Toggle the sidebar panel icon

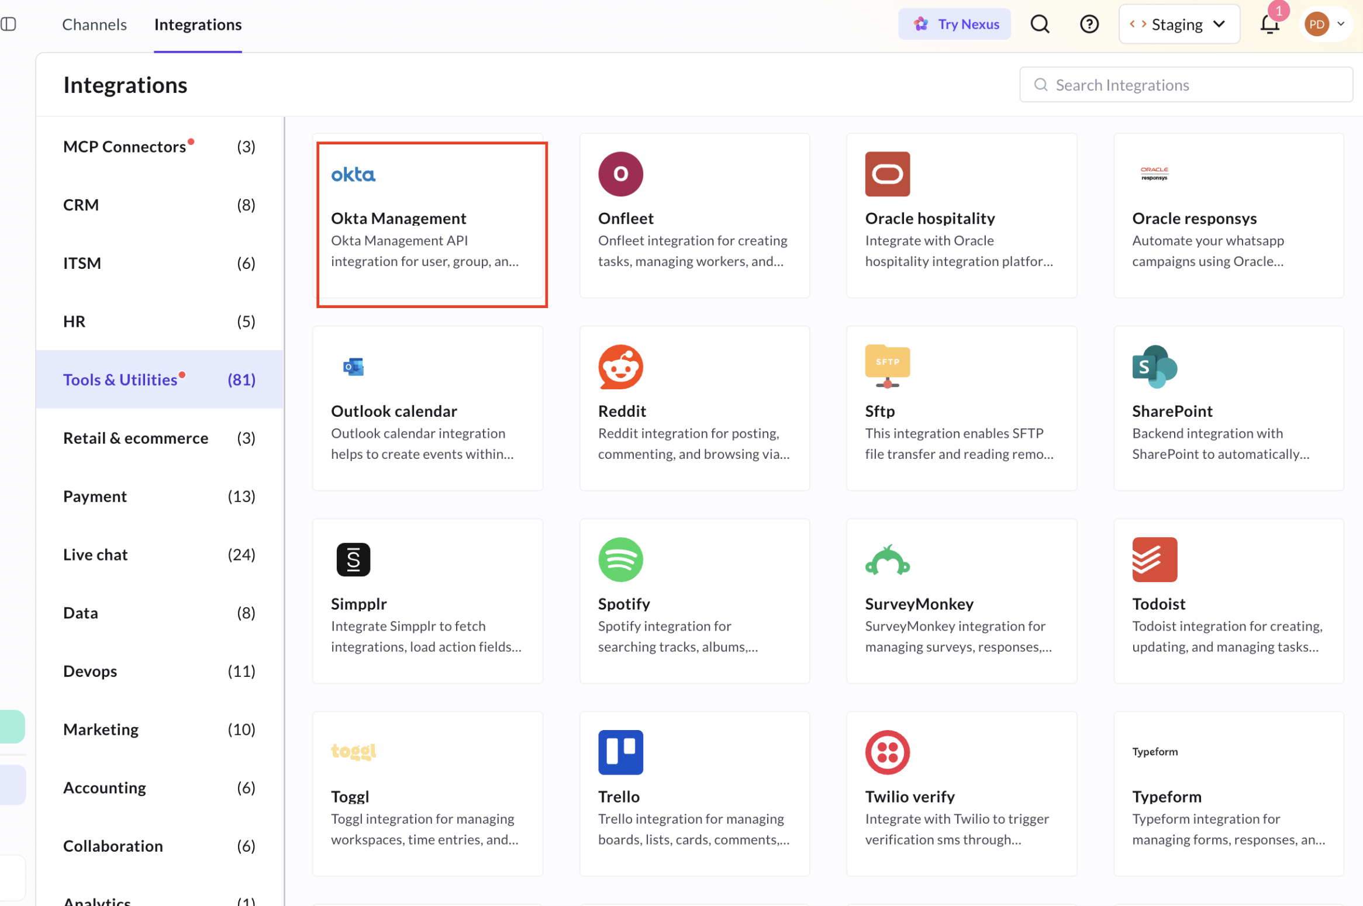click(x=8, y=24)
